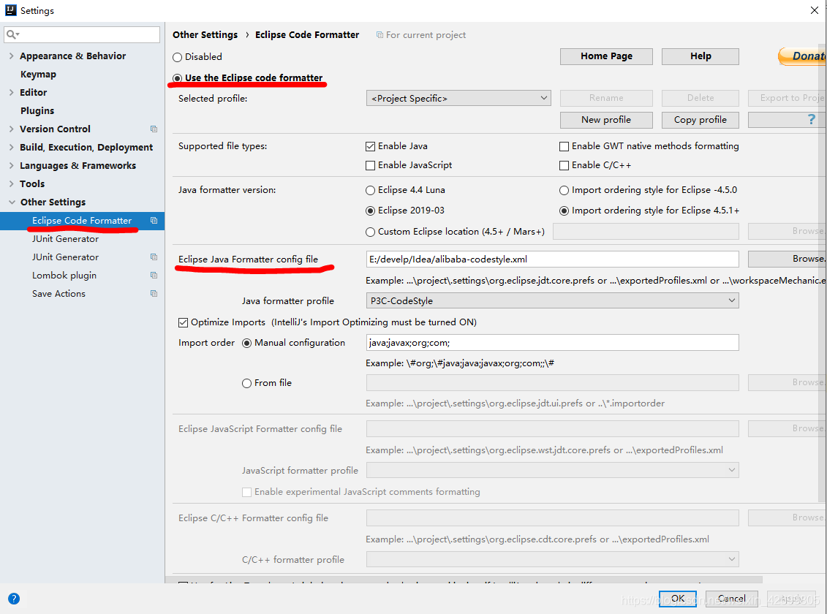Click the New profile button
Image resolution: width=827 pixels, height=614 pixels.
coord(606,120)
